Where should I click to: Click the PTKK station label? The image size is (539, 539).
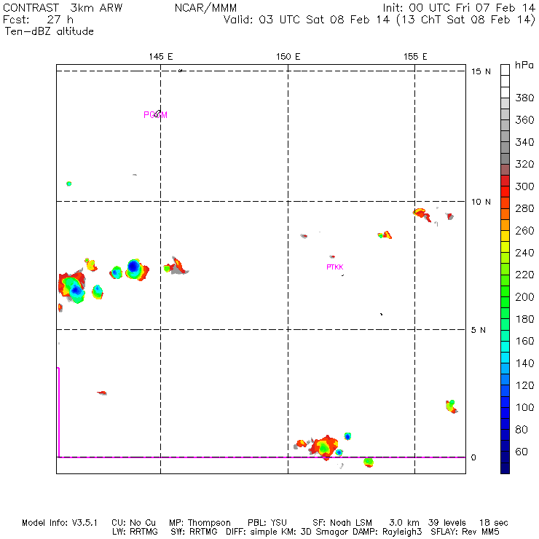click(335, 267)
